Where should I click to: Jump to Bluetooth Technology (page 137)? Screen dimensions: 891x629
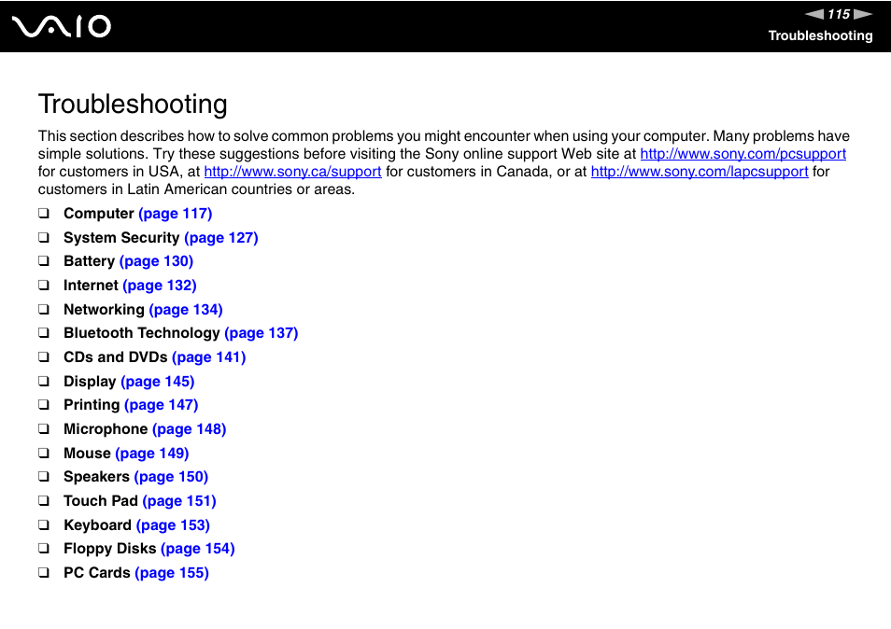point(262,333)
